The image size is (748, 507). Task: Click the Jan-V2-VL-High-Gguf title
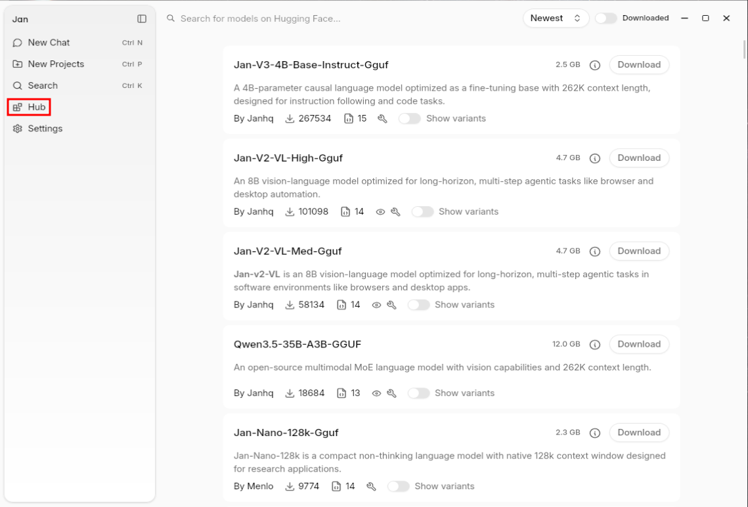point(288,158)
